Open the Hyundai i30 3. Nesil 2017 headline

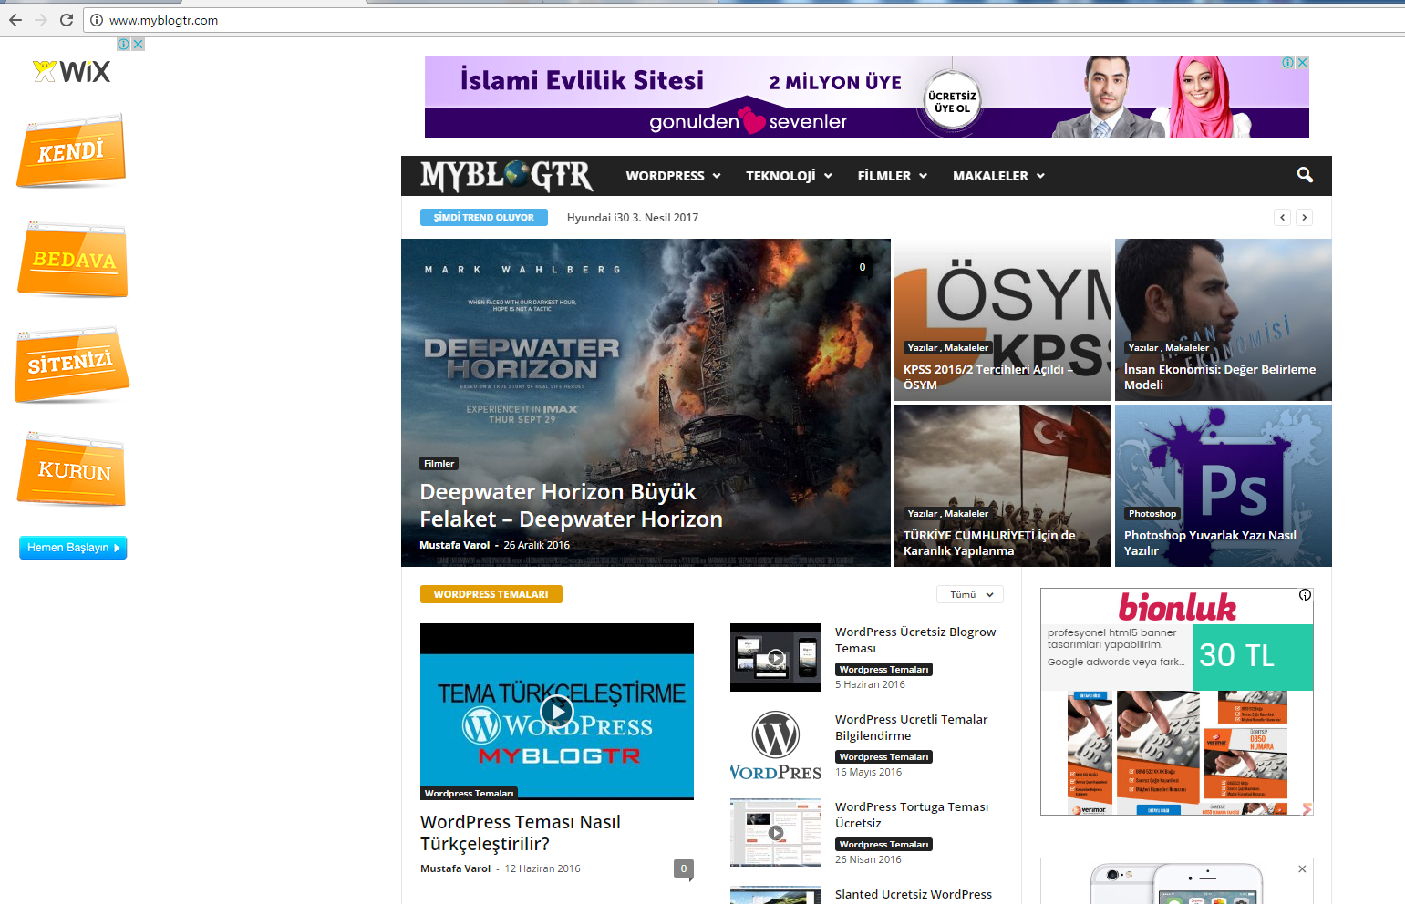(633, 218)
